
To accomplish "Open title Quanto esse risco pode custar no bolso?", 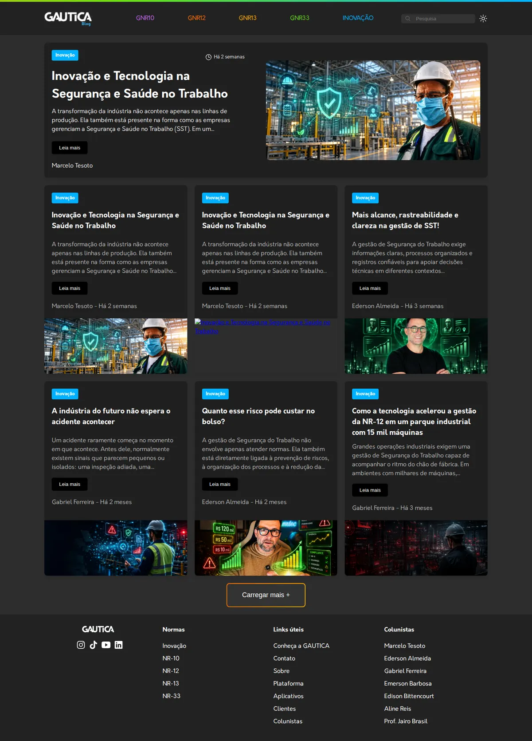I will (x=258, y=416).
